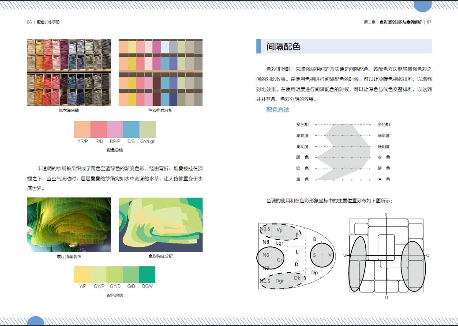Click the 展厅顶面装饰 ceiling decoration photo
This screenshot has height=326, width=458.
pos(68,225)
